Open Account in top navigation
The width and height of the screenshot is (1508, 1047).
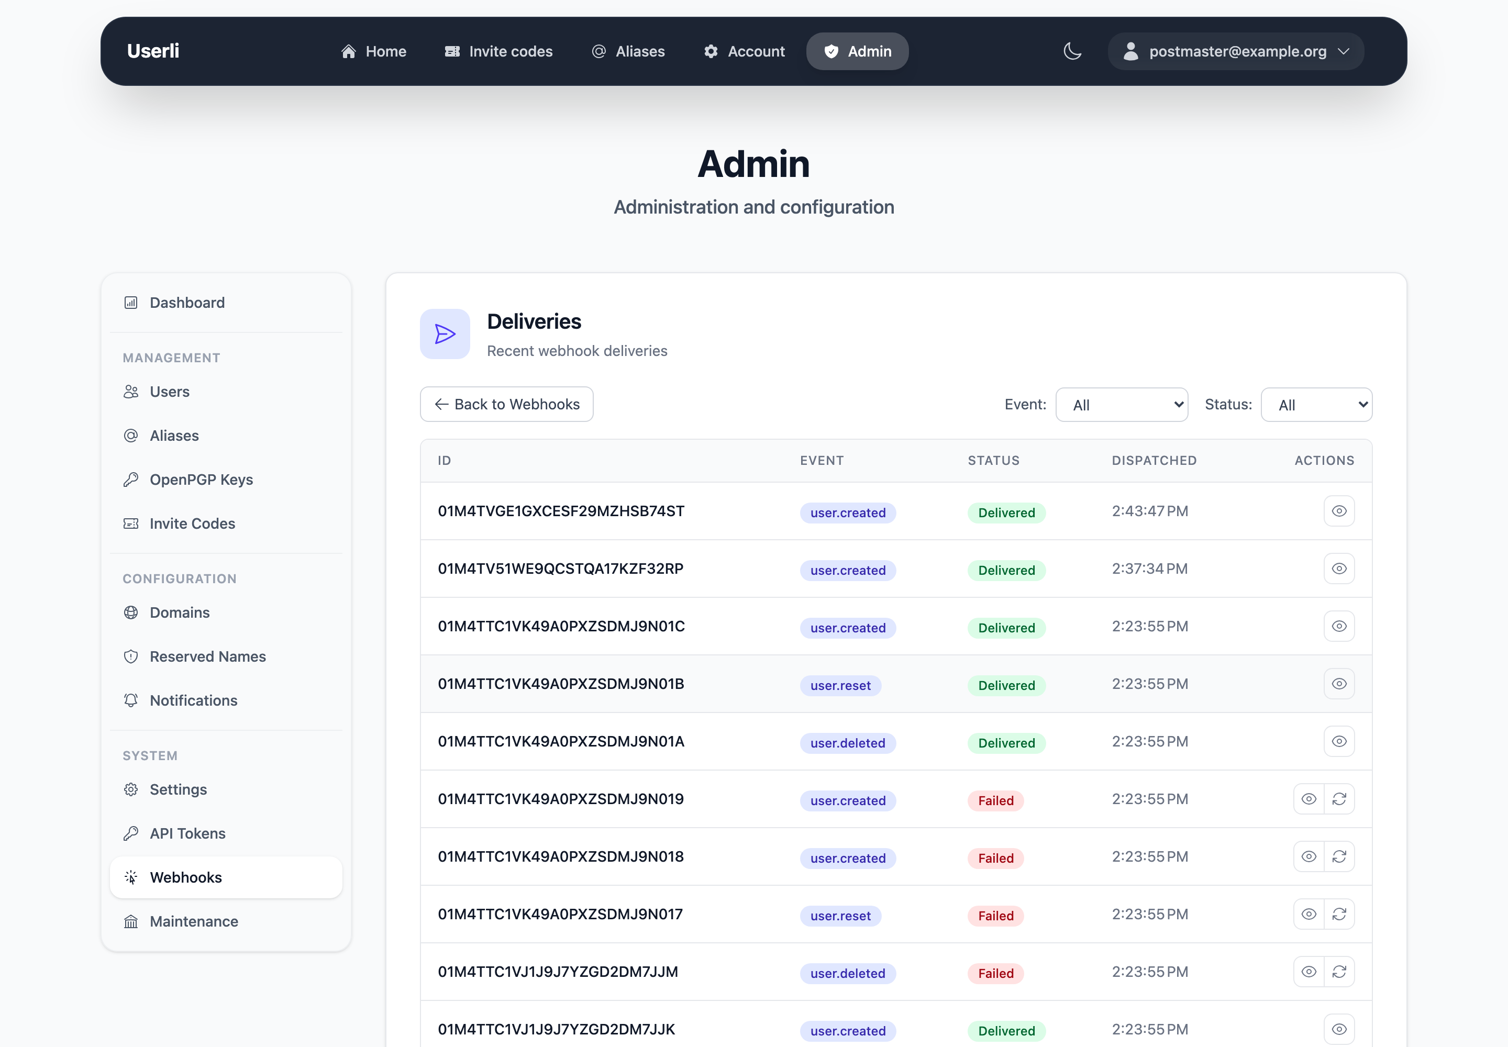[x=744, y=51]
